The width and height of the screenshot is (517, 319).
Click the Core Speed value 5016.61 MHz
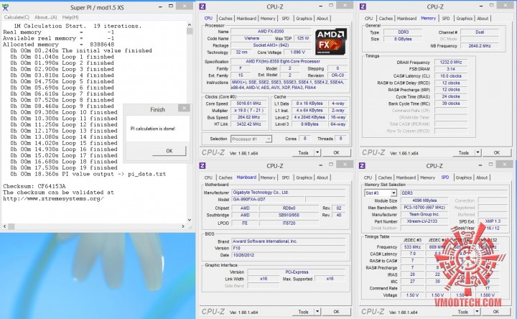pos(248,103)
